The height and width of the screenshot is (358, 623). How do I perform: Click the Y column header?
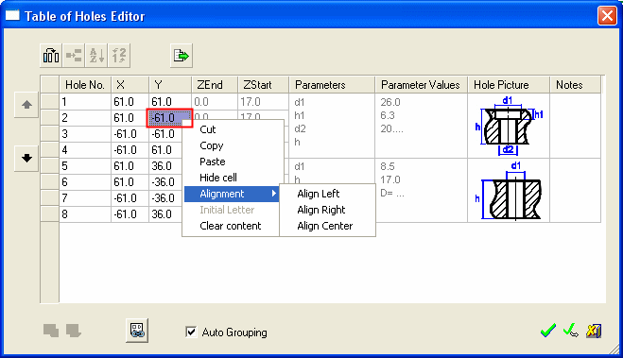pos(170,85)
